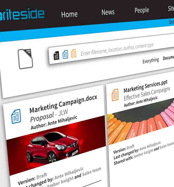
Task: Open the Marketing Services.ppt title
Action: click(x=146, y=86)
